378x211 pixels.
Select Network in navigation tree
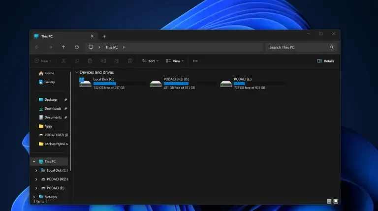pyautogui.click(x=48, y=197)
